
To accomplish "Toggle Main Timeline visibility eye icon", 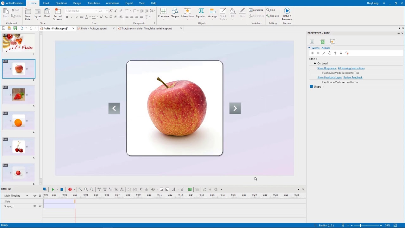I will (x=35, y=196).
